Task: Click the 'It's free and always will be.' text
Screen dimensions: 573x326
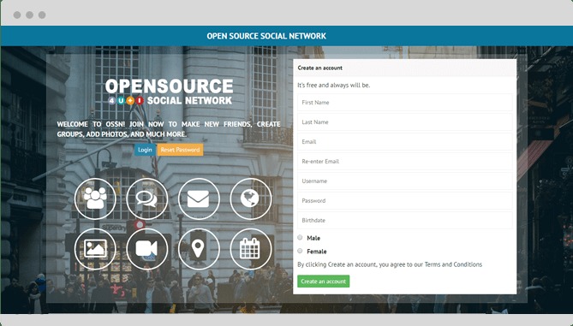Action: click(x=334, y=85)
